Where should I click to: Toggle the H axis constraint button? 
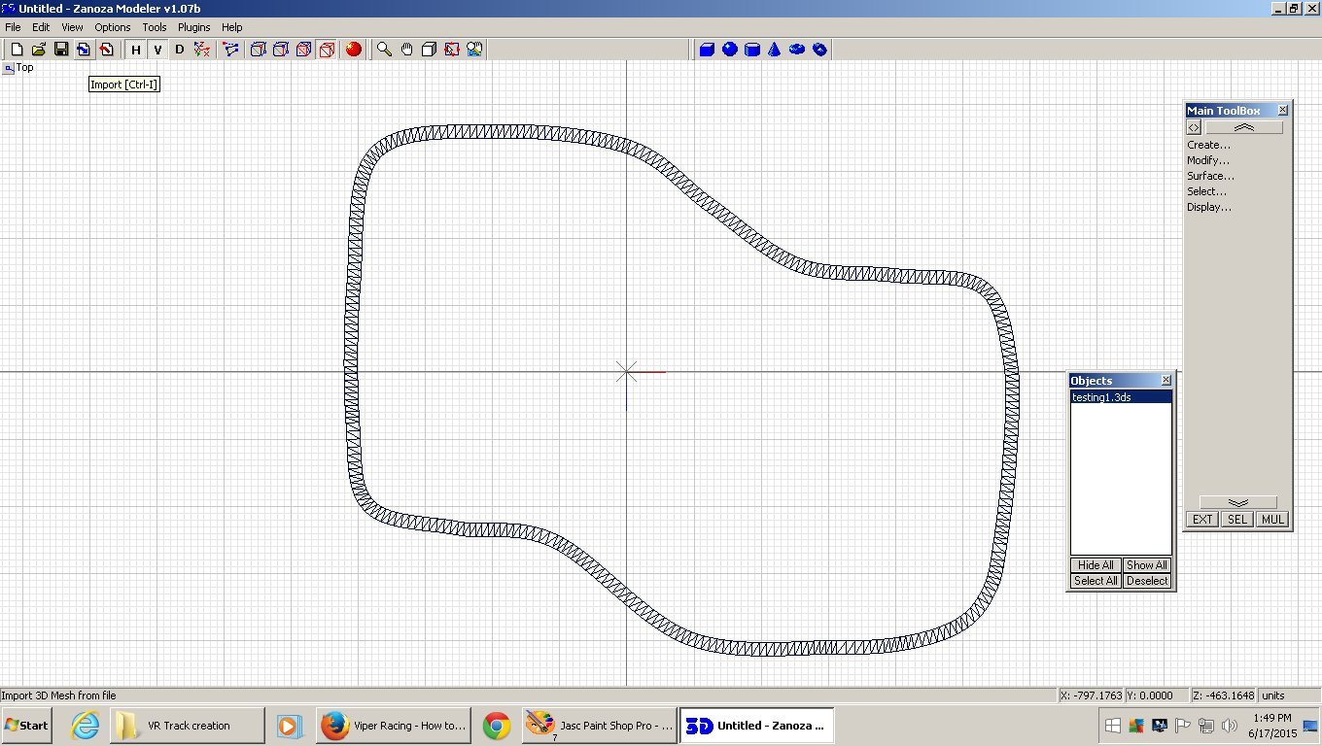click(x=135, y=50)
